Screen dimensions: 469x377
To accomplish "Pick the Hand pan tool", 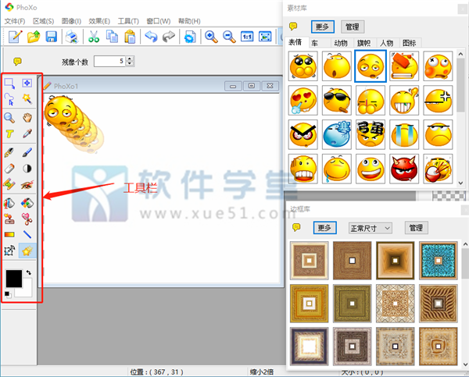I will [27, 117].
